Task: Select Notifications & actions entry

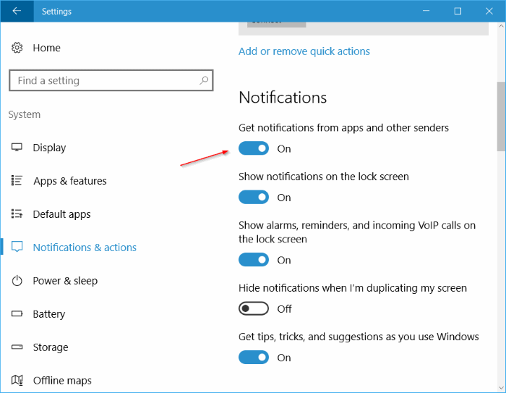Action: click(x=85, y=248)
